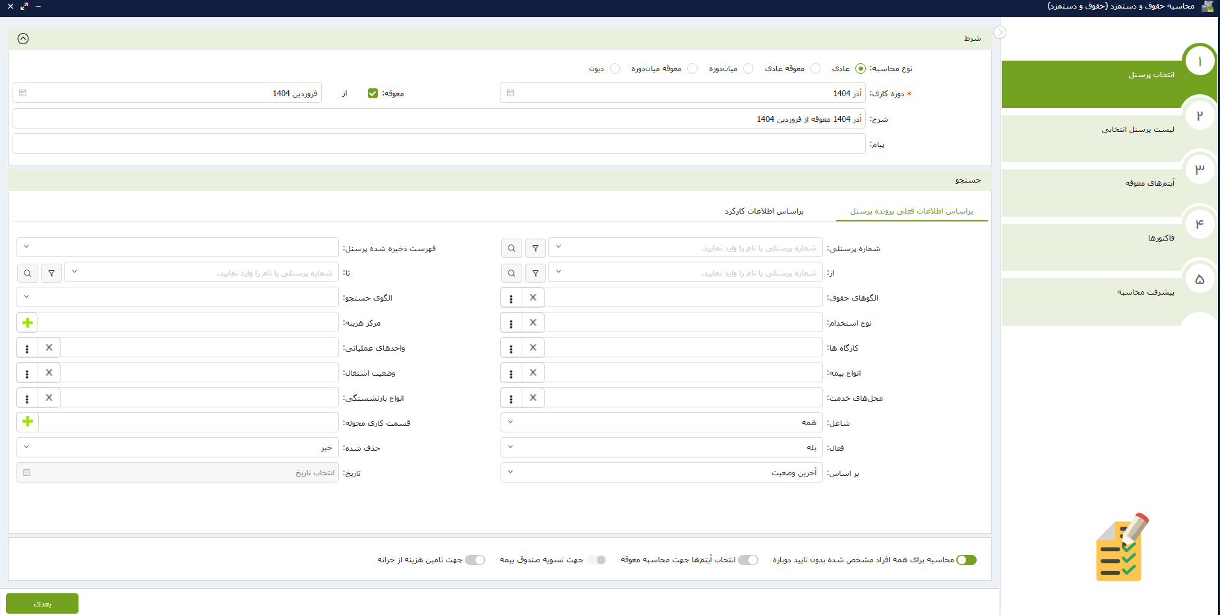Click into the پیام text field

pyautogui.click(x=439, y=144)
